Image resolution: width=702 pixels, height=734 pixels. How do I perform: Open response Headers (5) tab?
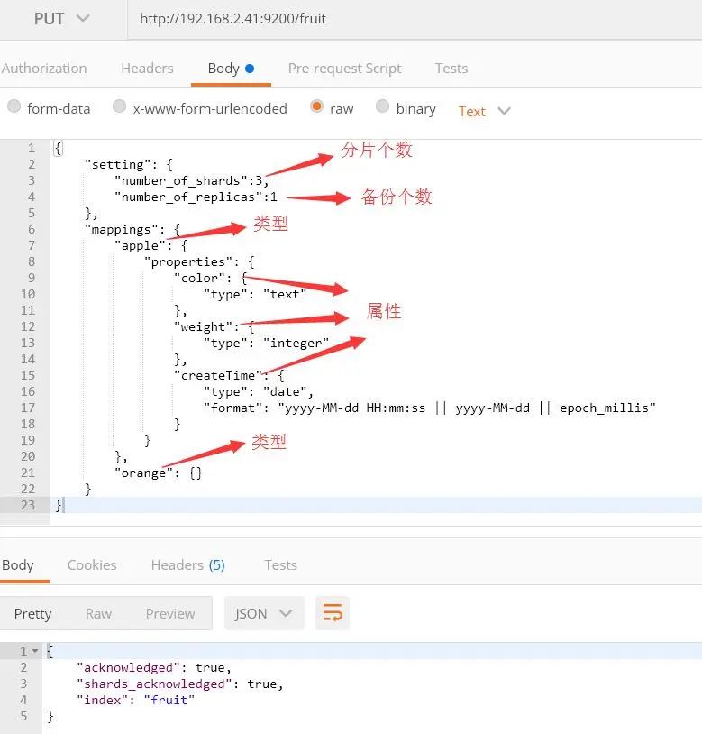(188, 565)
